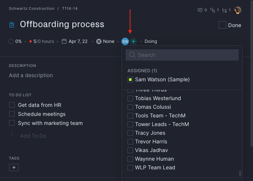Viewport: 253px width, 181px height.
Task: Click the comments icon in the header
Action: click(x=200, y=10)
